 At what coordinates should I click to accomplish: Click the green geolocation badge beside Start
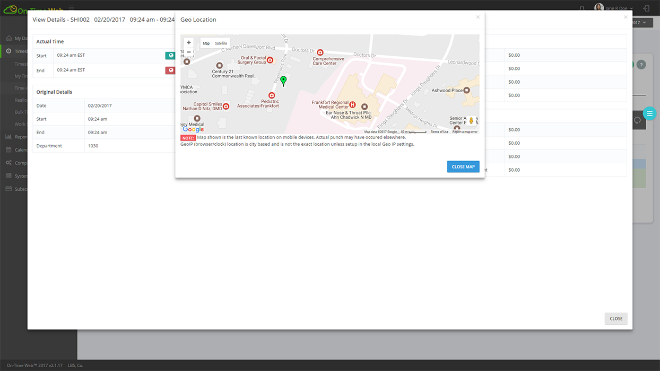pyautogui.click(x=170, y=55)
